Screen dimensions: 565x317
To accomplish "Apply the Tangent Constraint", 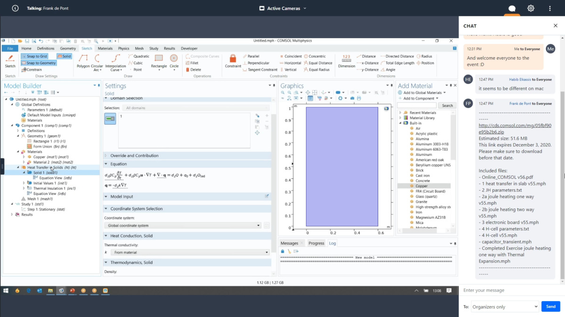I will (x=259, y=70).
